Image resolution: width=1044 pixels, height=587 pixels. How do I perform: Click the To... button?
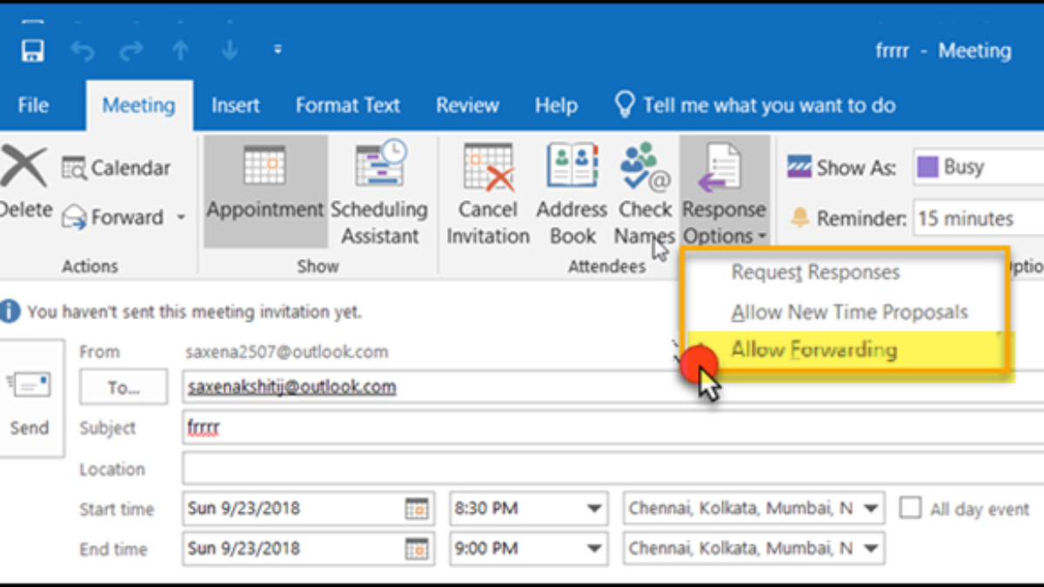pos(124,388)
